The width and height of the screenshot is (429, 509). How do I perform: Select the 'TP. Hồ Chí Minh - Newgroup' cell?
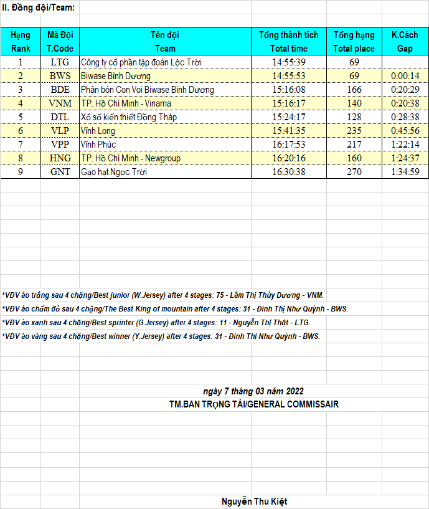(131, 158)
